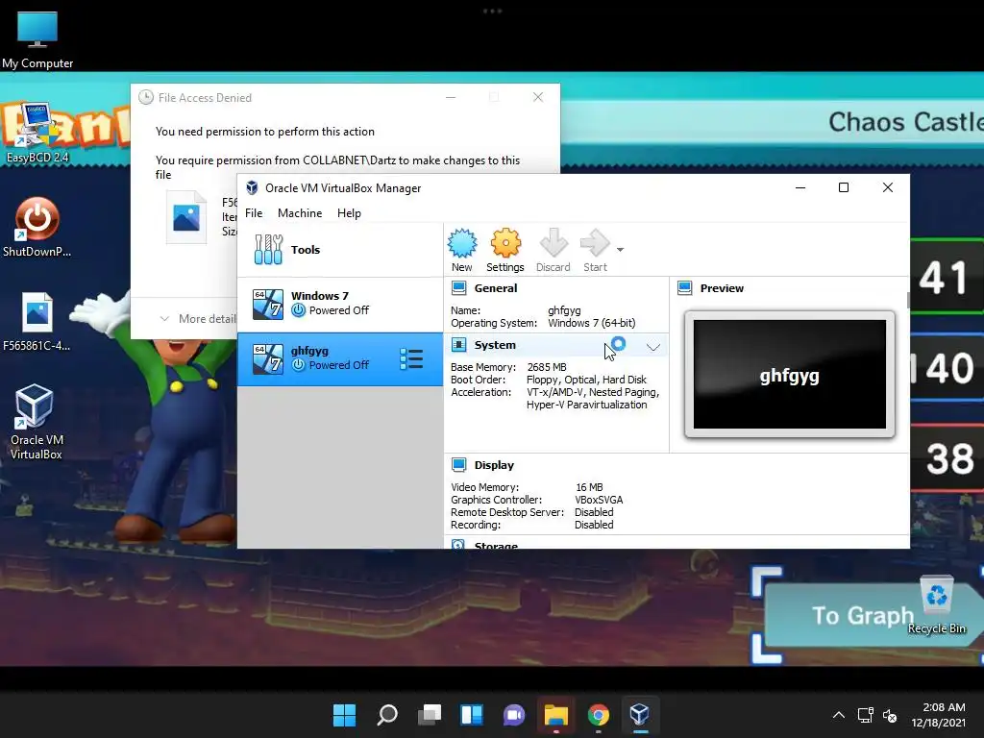Open Widgets on the taskbar
This screenshot has height=738, width=984.
tap(472, 715)
